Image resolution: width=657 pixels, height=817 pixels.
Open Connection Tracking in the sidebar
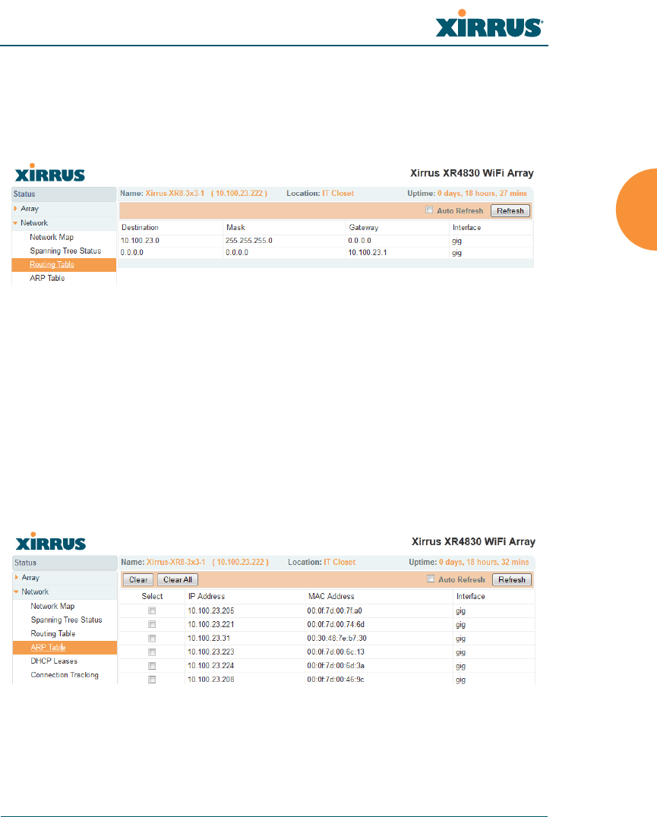pyautogui.click(x=65, y=675)
